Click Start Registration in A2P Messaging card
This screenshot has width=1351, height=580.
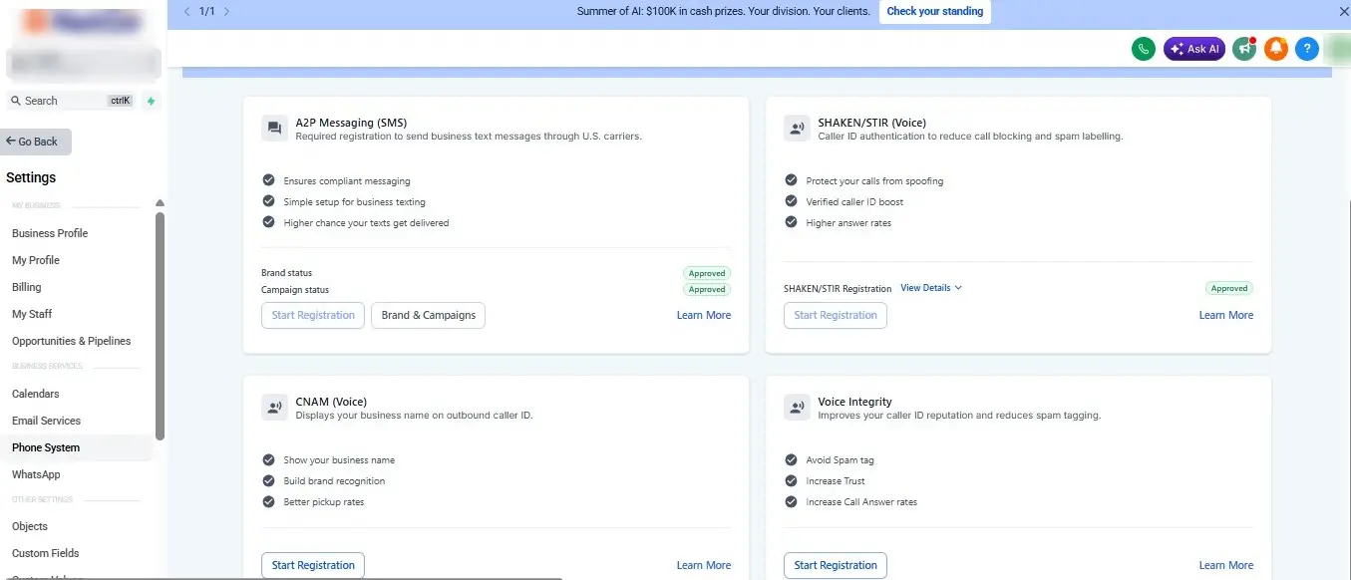[x=313, y=315]
